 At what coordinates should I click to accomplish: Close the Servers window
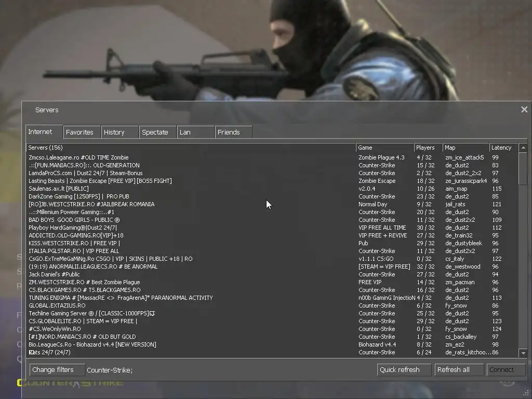point(524,109)
